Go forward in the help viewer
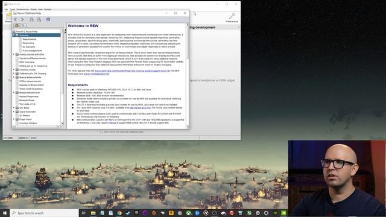386x217 pixels. [22, 19]
